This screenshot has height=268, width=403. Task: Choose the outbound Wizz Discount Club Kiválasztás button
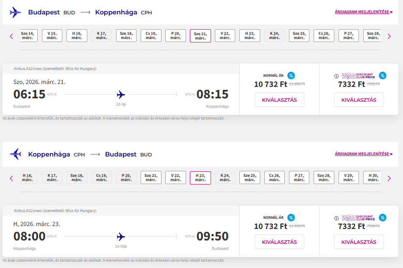click(359, 100)
